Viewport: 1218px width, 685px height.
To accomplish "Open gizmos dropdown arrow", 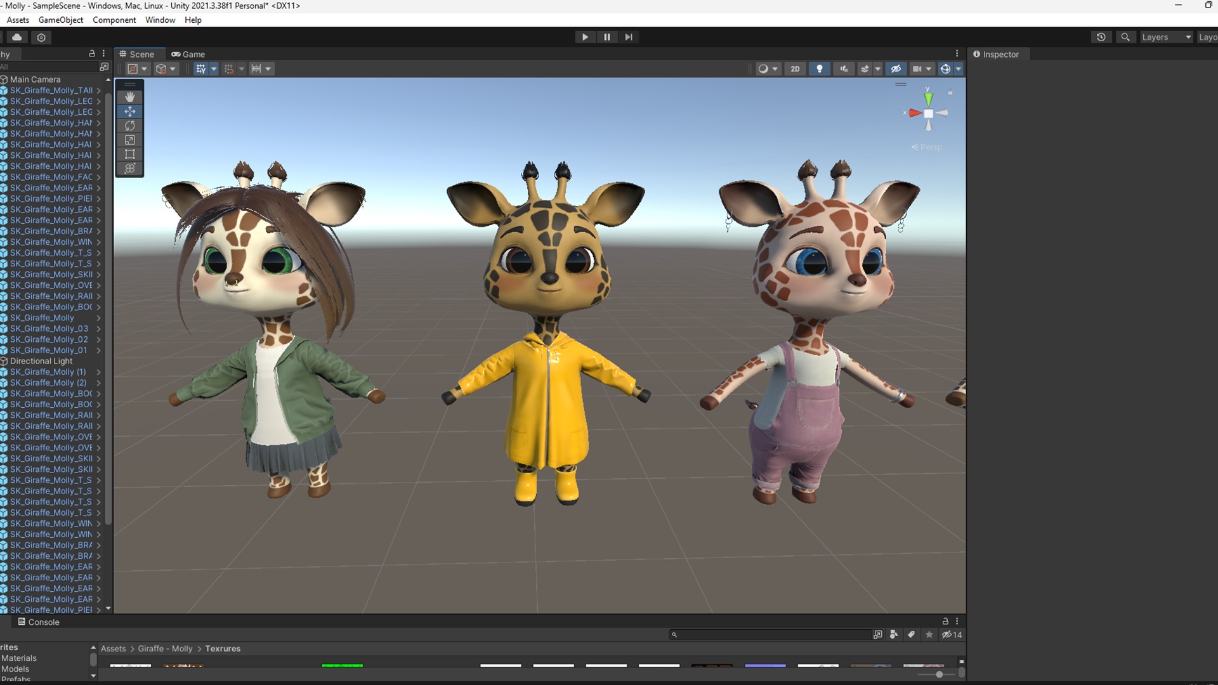I will point(958,68).
